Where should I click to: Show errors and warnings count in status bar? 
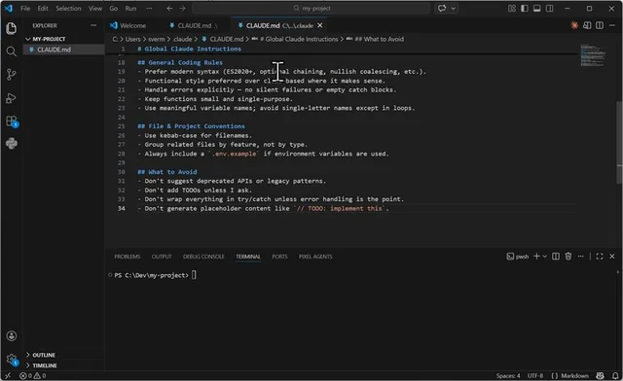pyautogui.click(x=33, y=375)
